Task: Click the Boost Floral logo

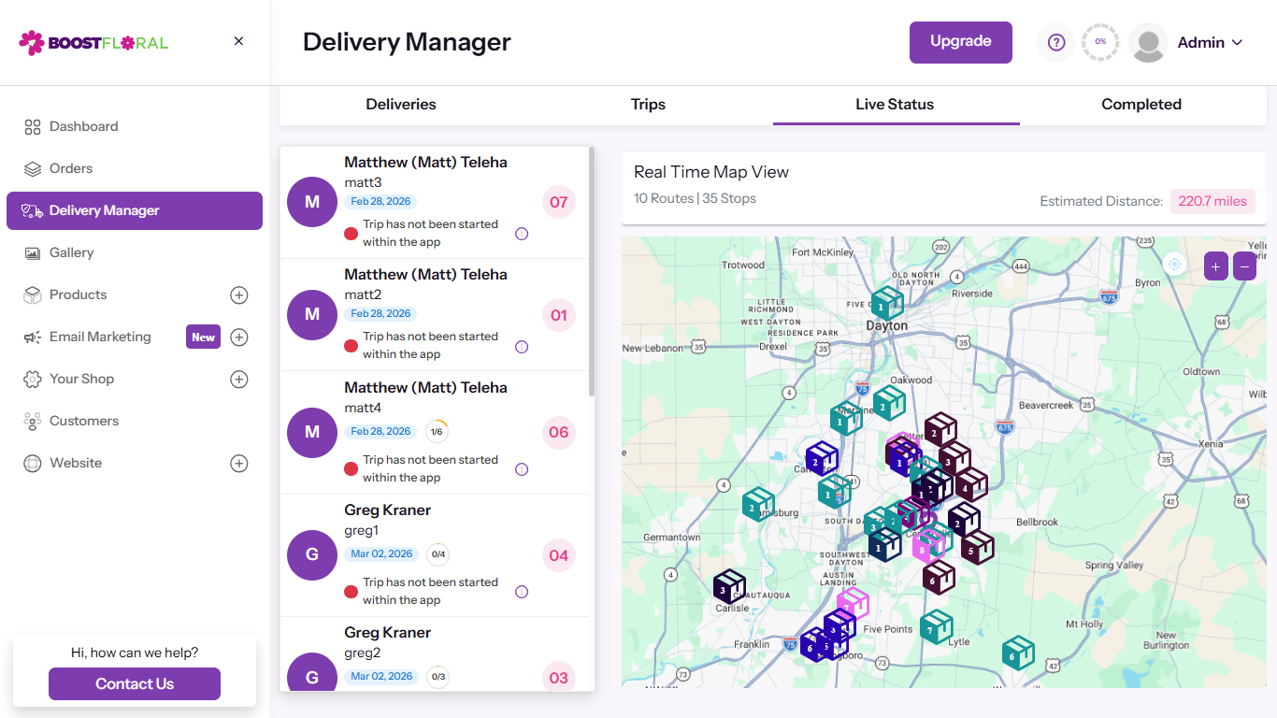Action: 93,42
